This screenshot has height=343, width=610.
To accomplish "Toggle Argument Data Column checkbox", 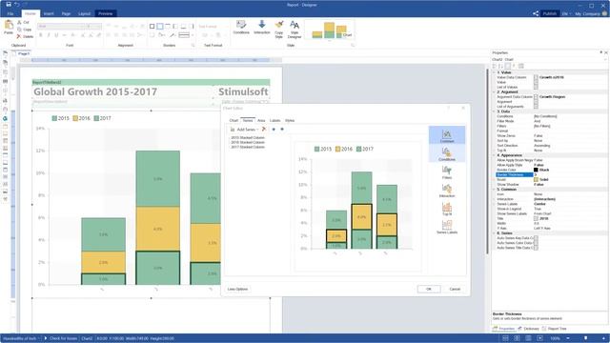I will click(536, 97).
